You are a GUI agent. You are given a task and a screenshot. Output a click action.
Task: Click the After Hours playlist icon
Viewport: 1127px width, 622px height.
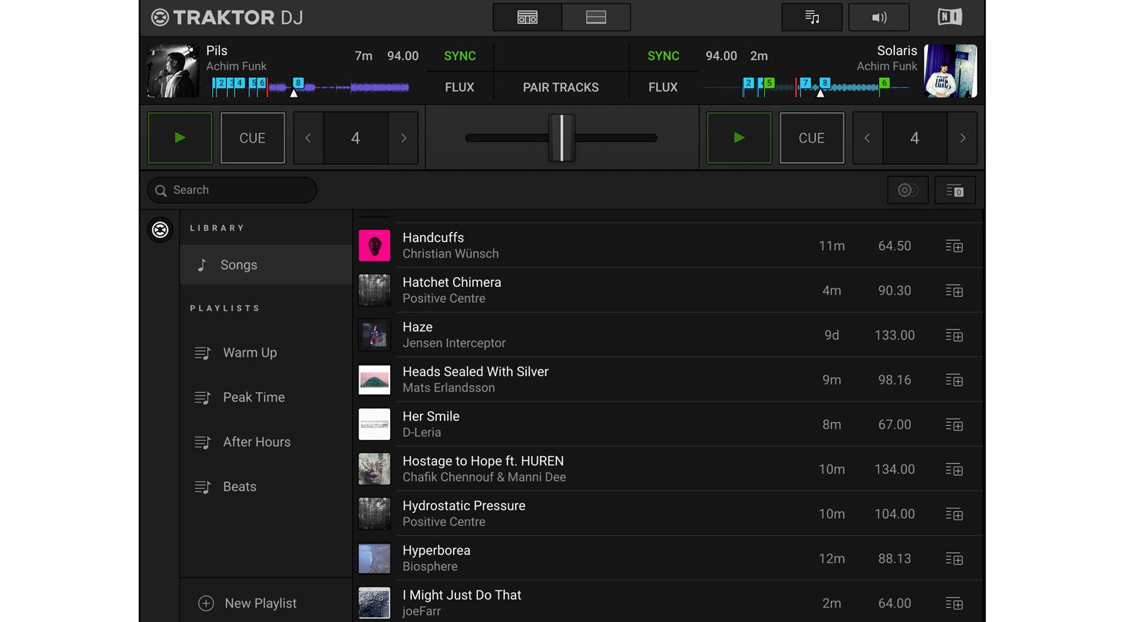203,442
